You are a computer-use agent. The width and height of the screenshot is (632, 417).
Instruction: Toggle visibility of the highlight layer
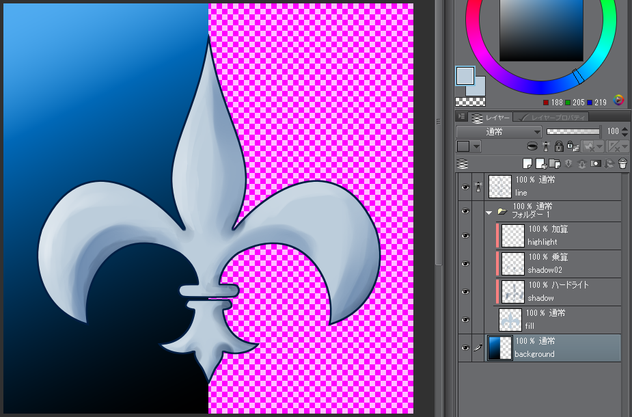coord(465,236)
